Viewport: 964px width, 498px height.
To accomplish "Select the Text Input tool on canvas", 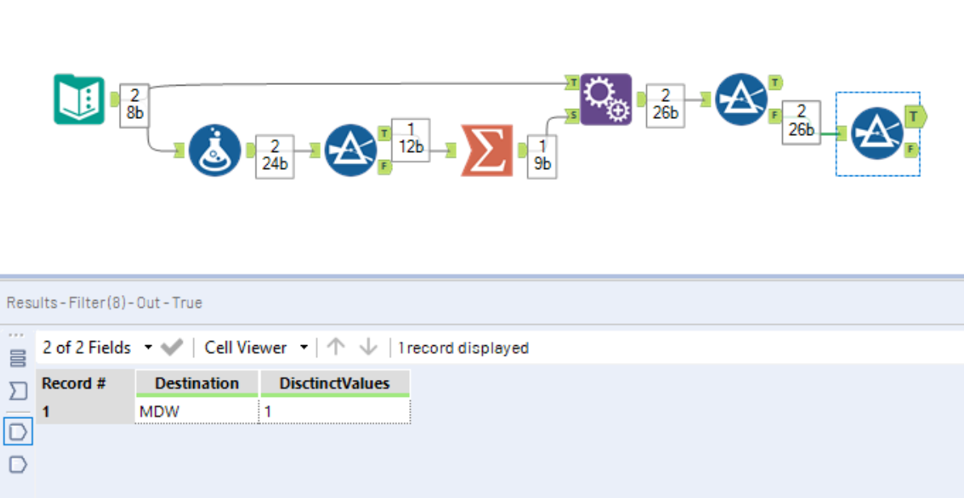I will coord(79,99).
